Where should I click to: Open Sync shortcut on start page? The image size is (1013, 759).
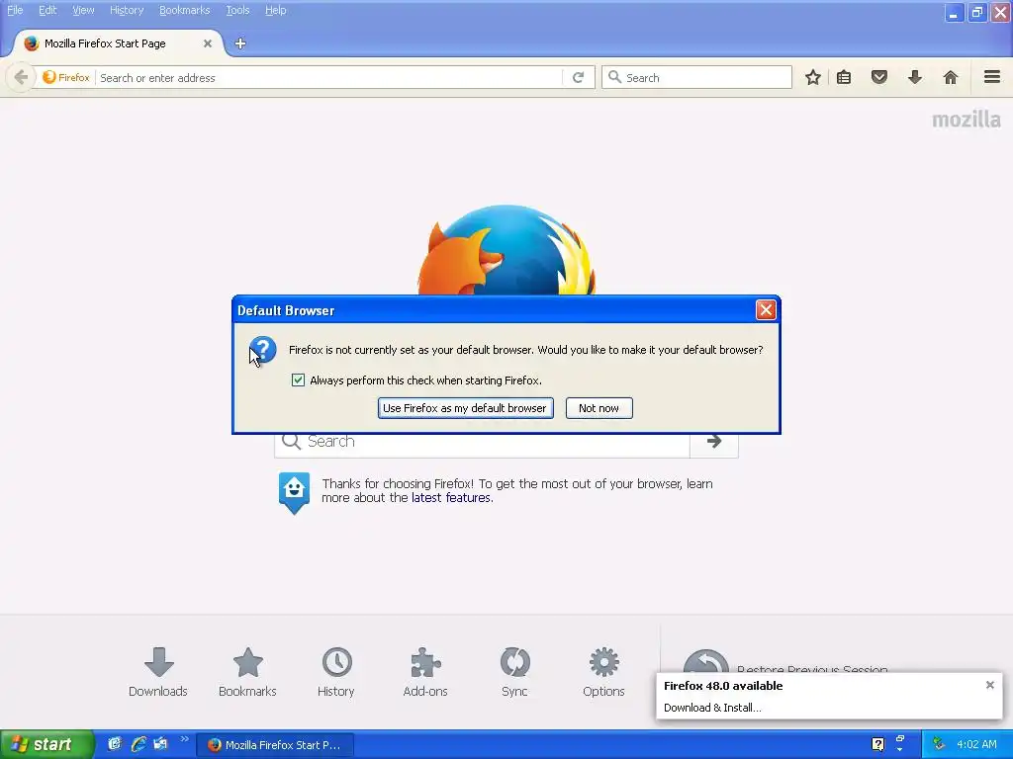[x=514, y=672]
